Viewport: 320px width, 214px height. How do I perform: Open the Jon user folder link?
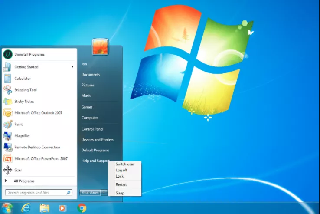[84, 64]
